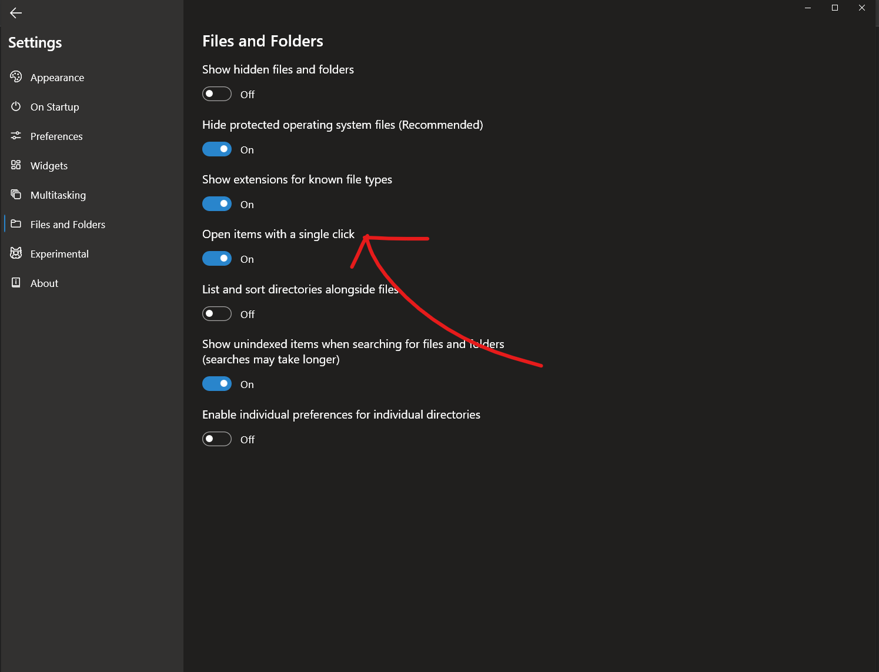Image resolution: width=879 pixels, height=672 pixels.
Task: Click the About info icon
Action: pyautogui.click(x=16, y=283)
